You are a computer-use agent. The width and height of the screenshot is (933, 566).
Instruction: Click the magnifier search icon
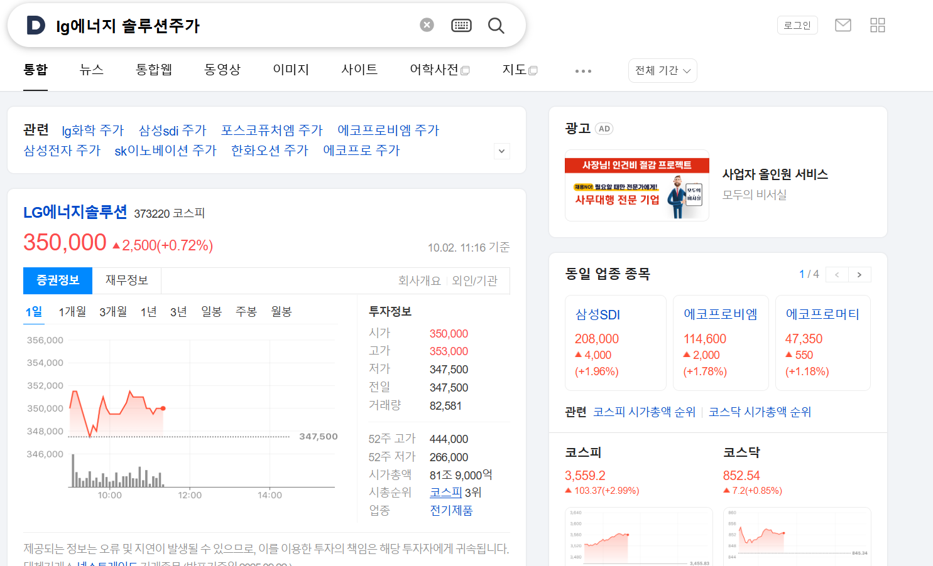pos(496,26)
